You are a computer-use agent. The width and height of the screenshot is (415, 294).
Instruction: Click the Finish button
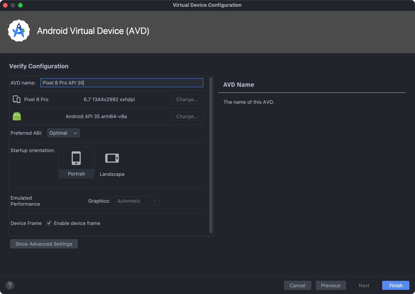[396, 285]
